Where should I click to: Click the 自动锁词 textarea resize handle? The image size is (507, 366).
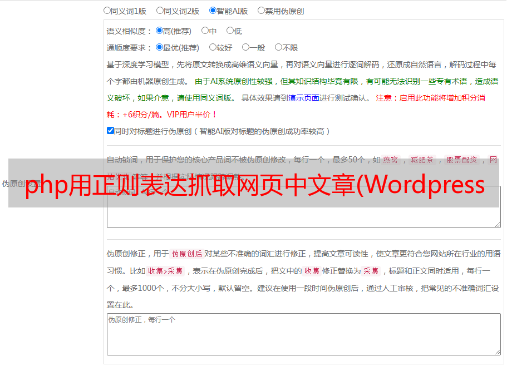click(x=498, y=225)
